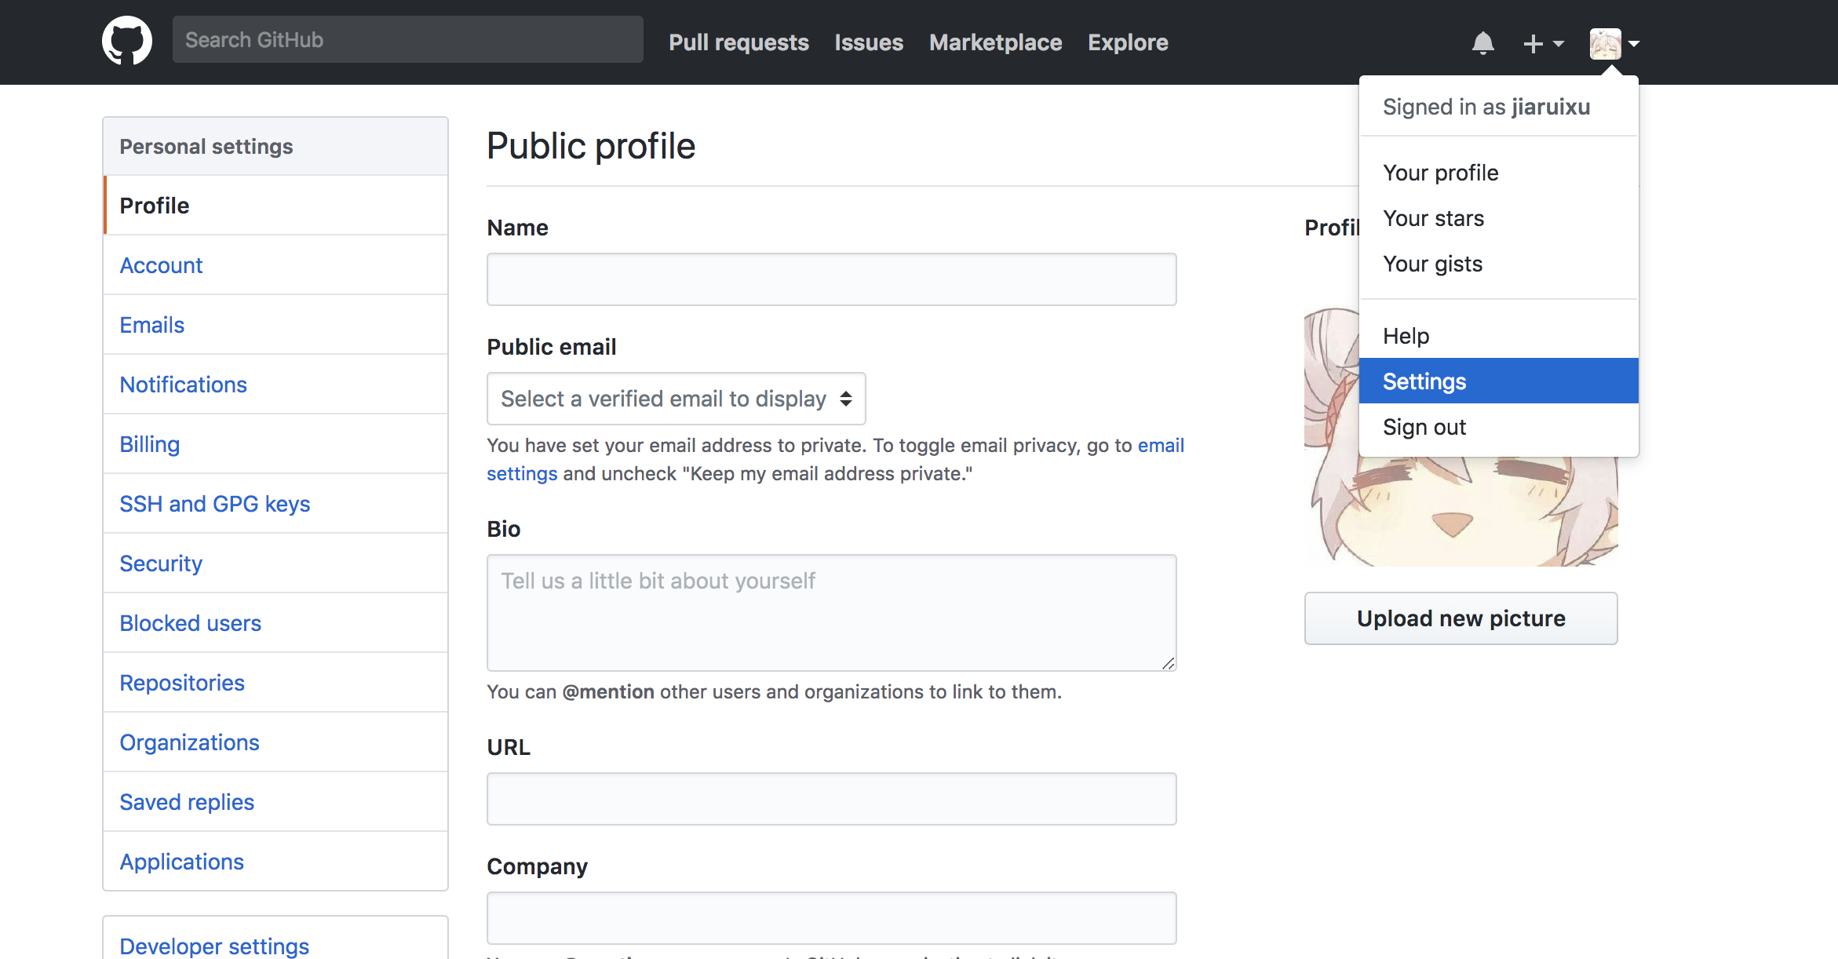Choose Help in the user menu
The height and width of the screenshot is (959, 1838).
pyautogui.click(x=1499, y=336)
